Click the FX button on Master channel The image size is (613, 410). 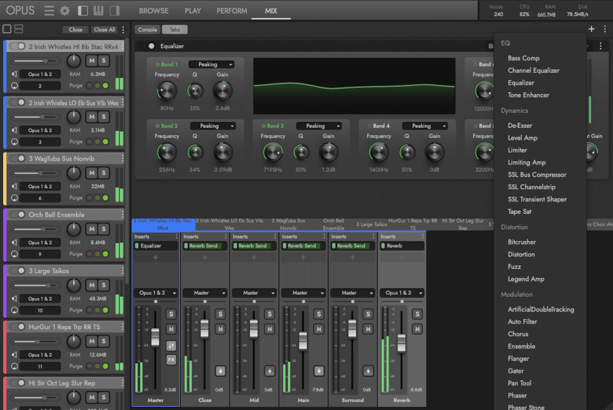point(171,360)
